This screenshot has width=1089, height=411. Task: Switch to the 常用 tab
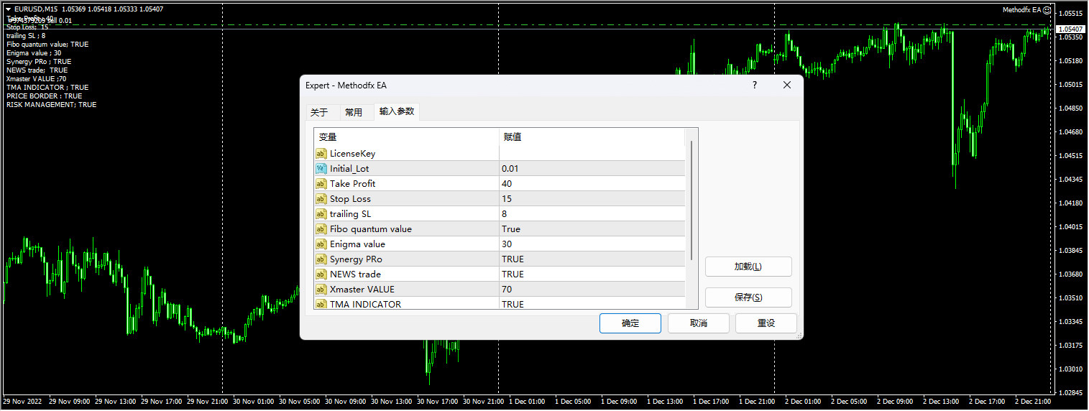[354, 112]
